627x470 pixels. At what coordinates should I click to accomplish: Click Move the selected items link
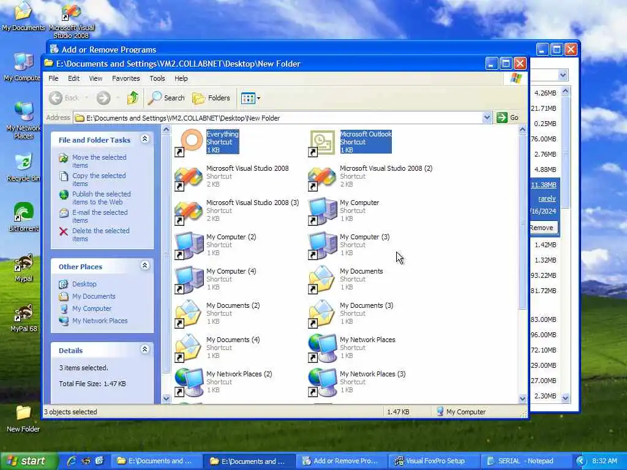(99, 161)
